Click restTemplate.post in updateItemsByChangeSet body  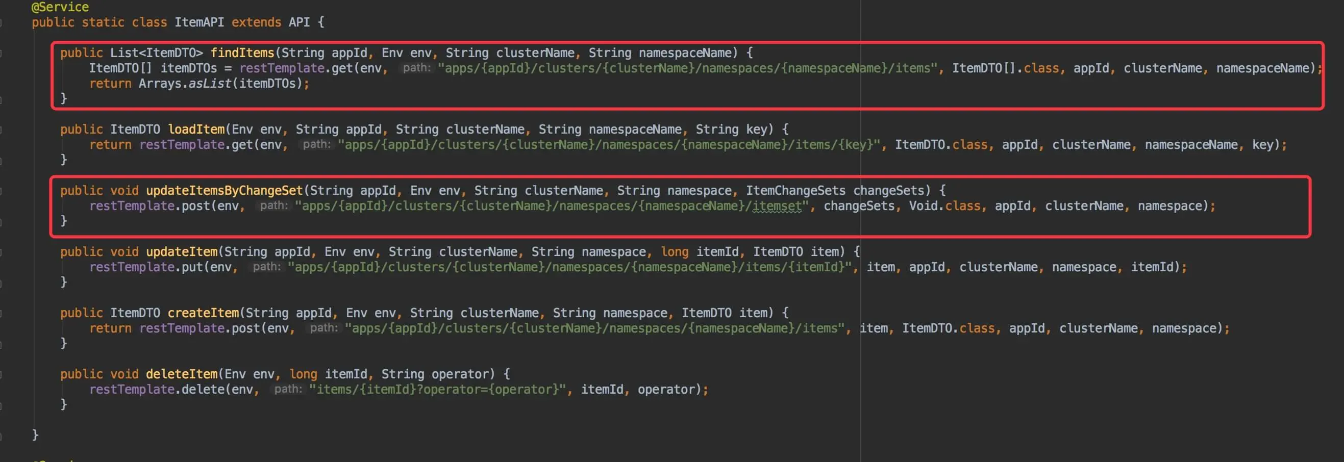click(x=149, y=206)
